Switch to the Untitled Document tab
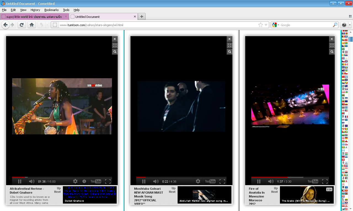This screenshot has height=211, width=353. 103,17
